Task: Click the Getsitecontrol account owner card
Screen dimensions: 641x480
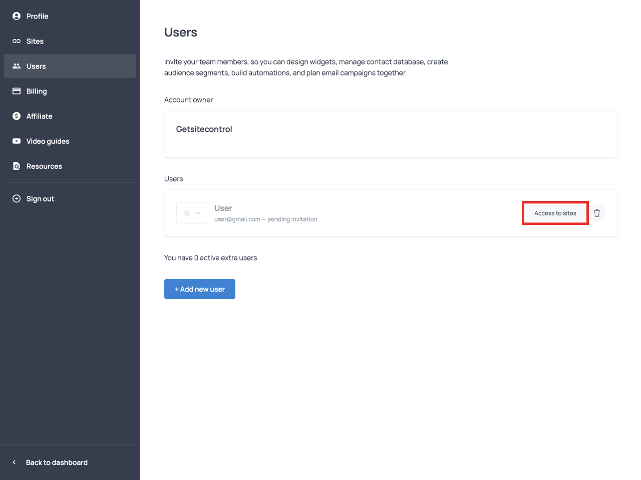Action: (390, 134)
